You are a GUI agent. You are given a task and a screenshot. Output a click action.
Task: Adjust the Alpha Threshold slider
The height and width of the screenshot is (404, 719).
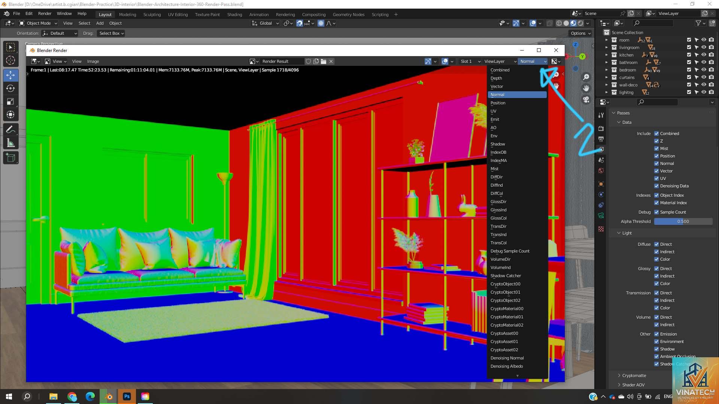tap(683, 221)
